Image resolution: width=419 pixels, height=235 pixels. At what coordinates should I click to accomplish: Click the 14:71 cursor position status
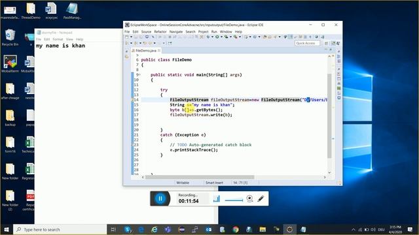[240, 183]
